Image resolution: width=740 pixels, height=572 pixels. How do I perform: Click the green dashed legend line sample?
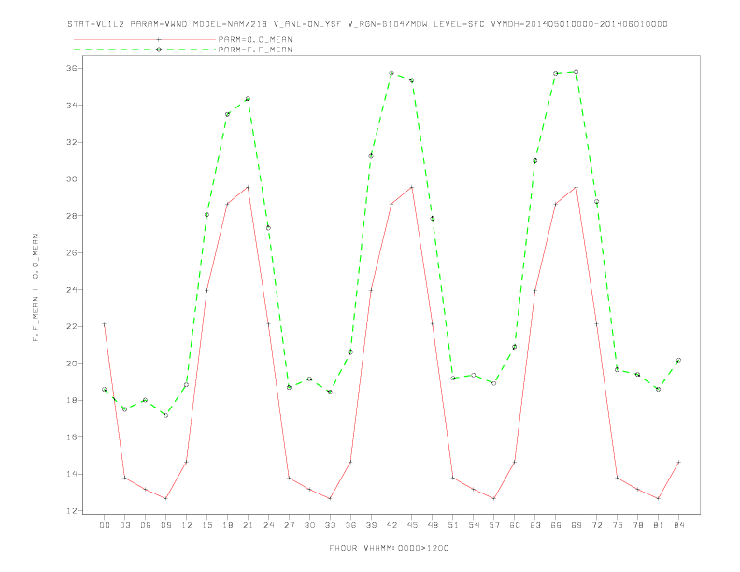[145, 50]
